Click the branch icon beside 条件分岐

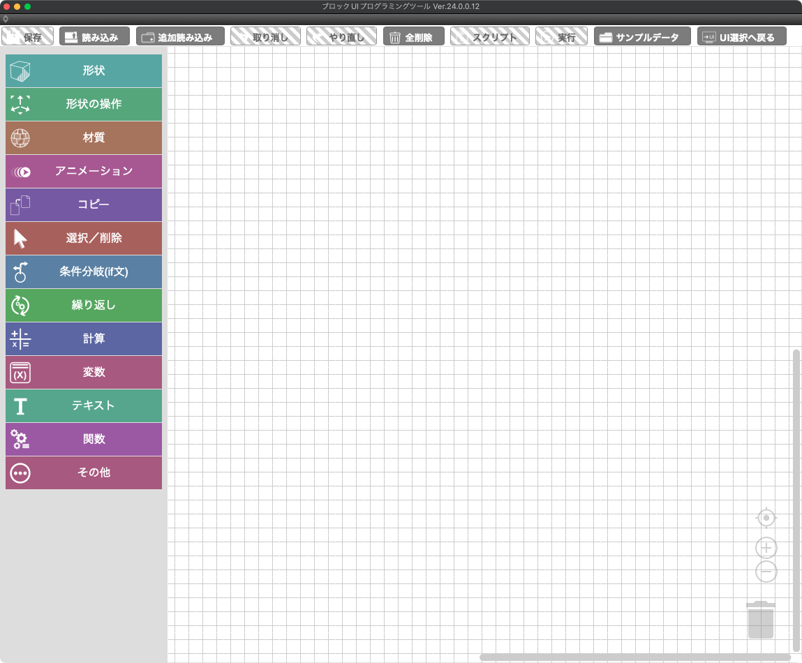point(20,272)
